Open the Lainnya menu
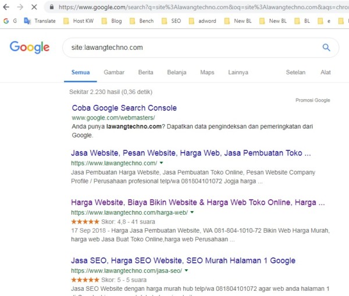The image size is (349, 296). tap(238, 73)
